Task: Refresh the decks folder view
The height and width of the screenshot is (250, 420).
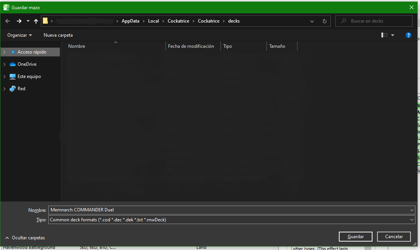Action: 324,21
